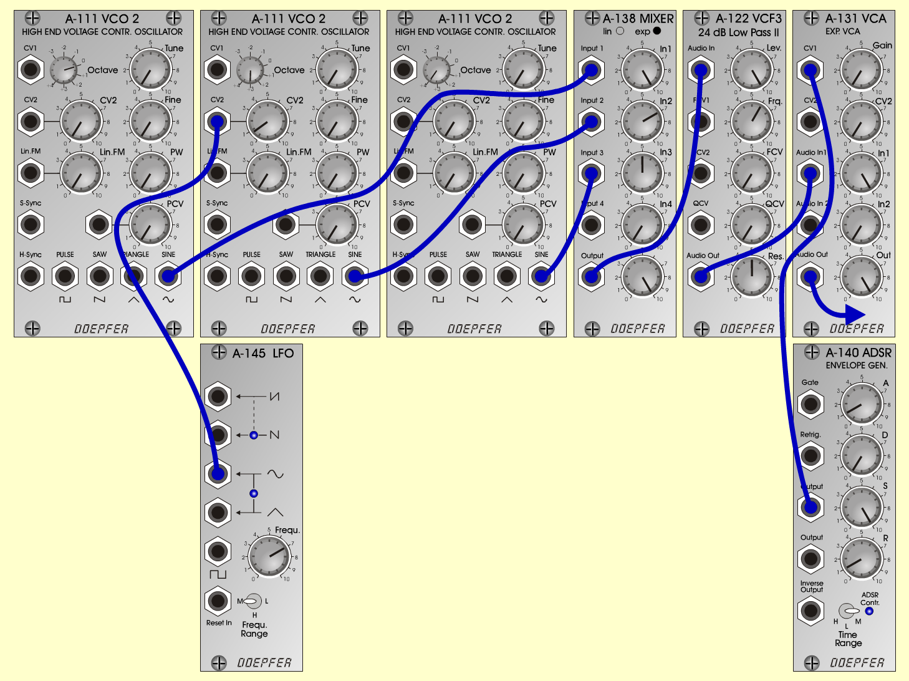
Task: Adjust the A attack knob on the ADSR
Action: pyautogui.click(x=862, y=404)
